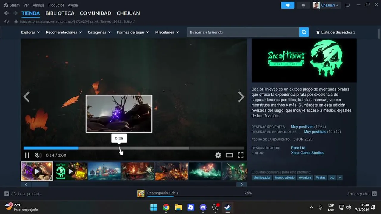This screenshot has height=214, width=381.
Task: Open Discord from the taskbar
Action: (x=203, y=207)
